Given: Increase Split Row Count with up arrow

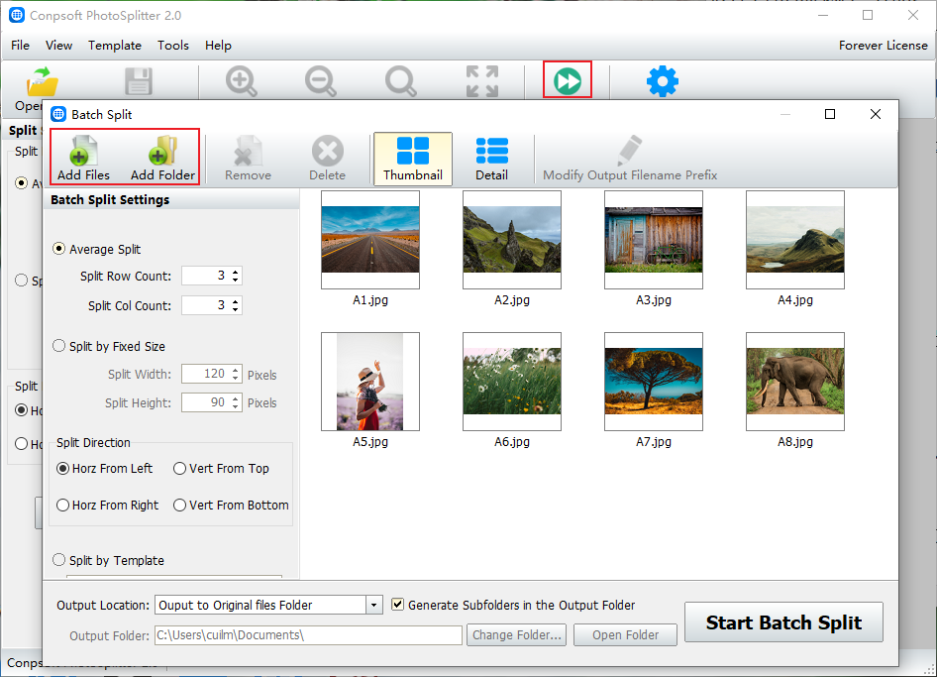Looking at the screenshot, I should click(x=236, y=272).
